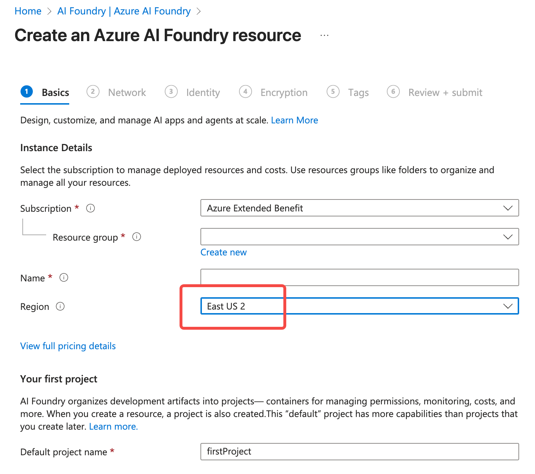Click Create new under Resource group

pyautogui.click(x=224, y=252)
